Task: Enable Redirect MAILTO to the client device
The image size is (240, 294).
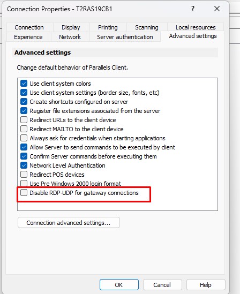Action: [x=24, y=129]
